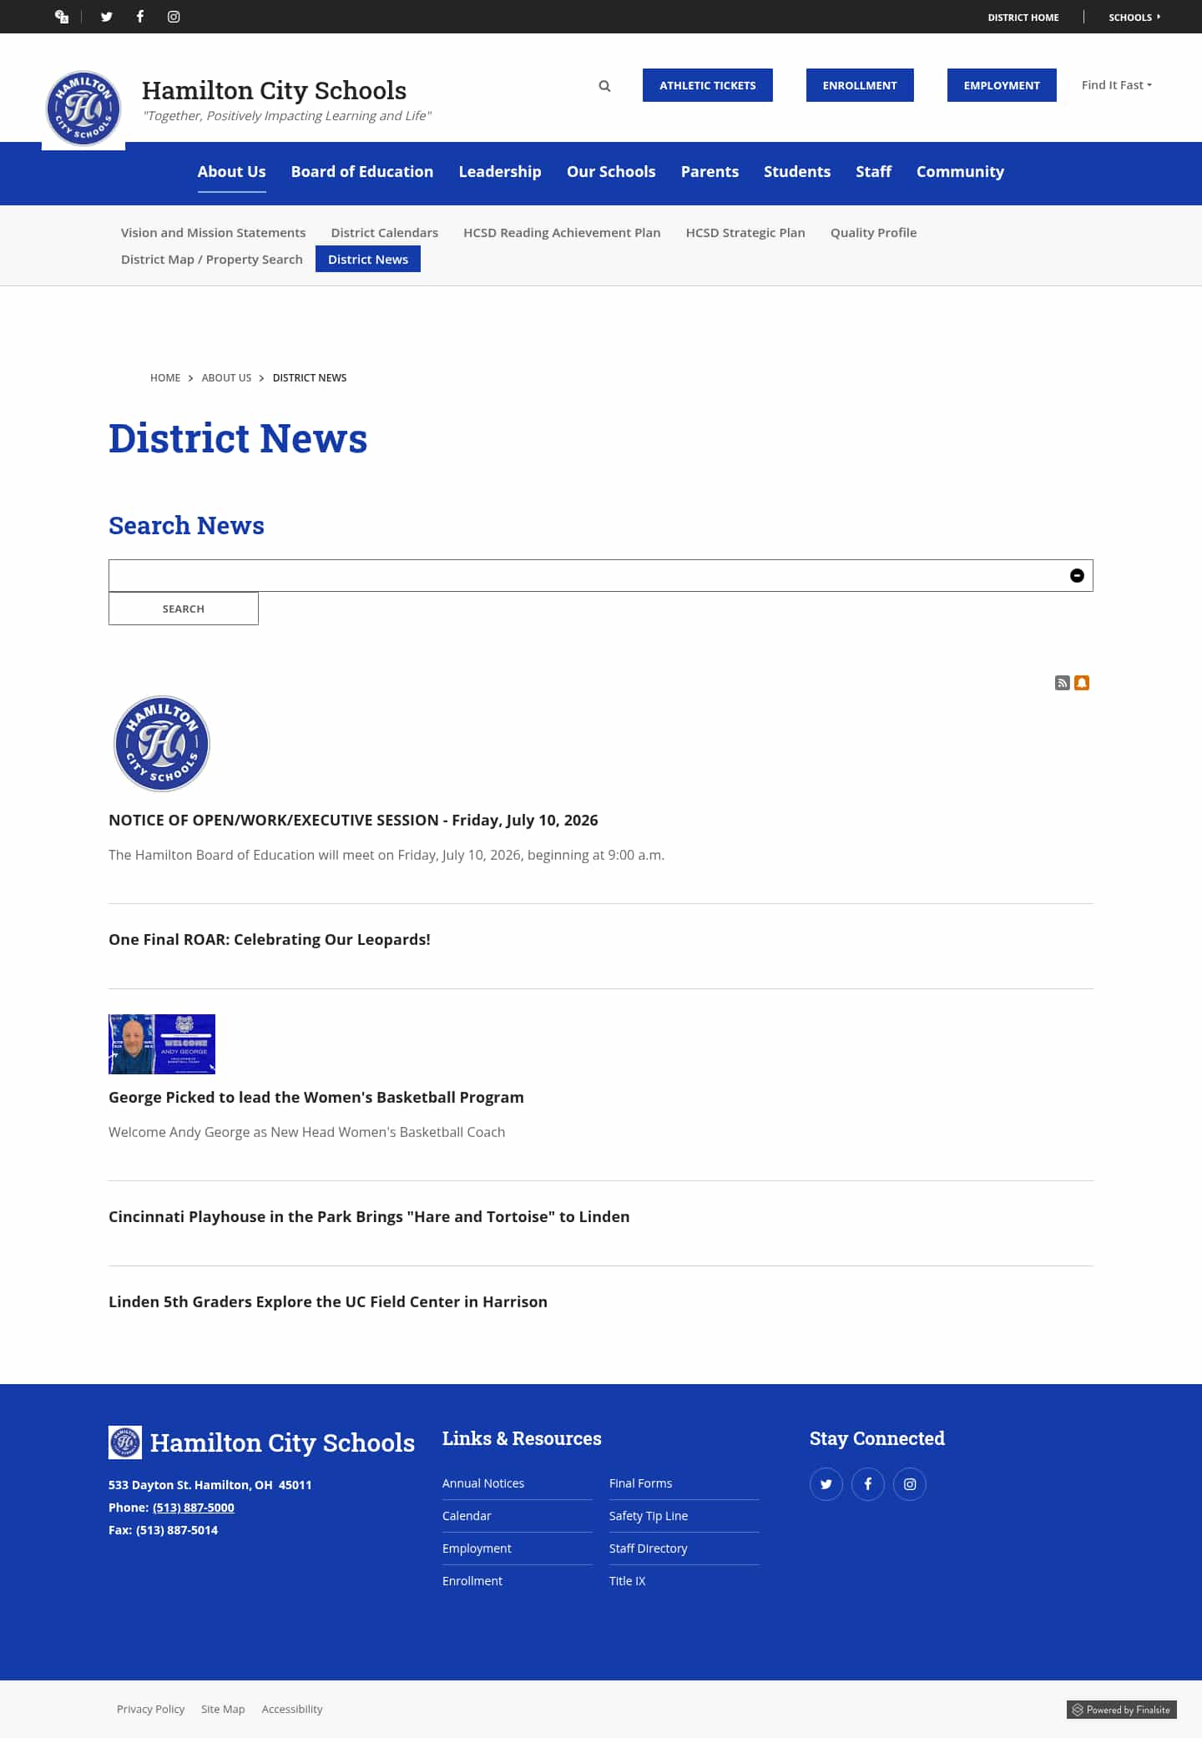Open the footer Instagram circle icon

point(910,1484)
